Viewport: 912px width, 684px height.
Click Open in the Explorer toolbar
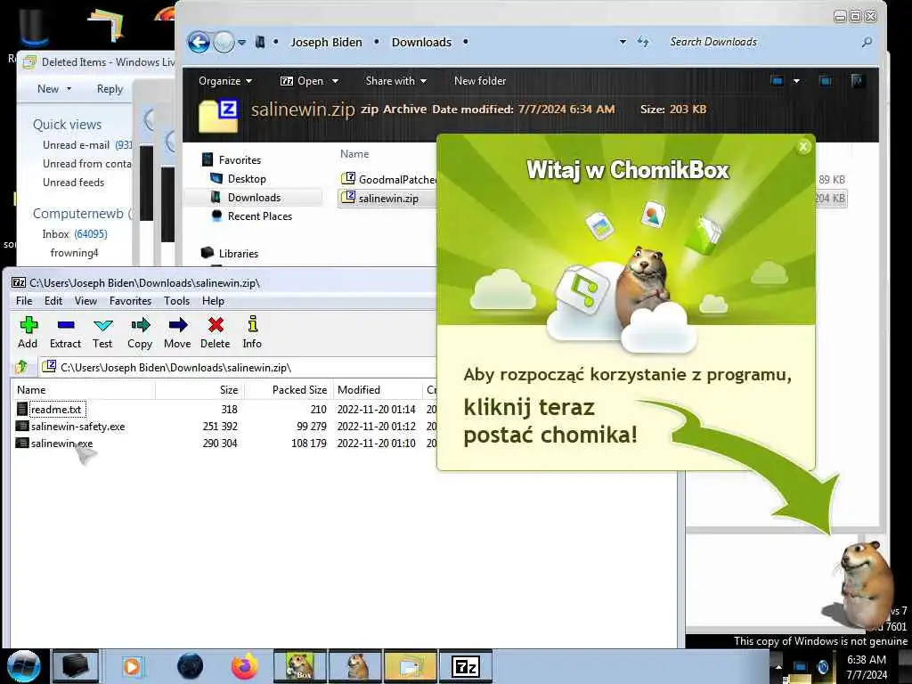coord(303,81)
